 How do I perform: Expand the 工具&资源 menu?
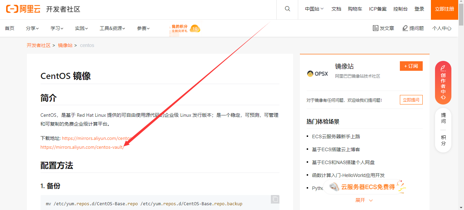coord(112,28)
